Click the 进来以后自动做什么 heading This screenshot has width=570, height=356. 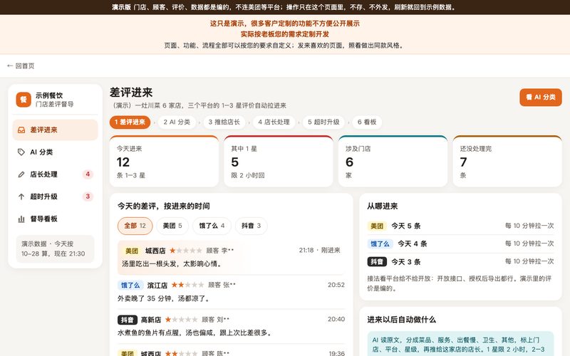[x=401, y=320]
